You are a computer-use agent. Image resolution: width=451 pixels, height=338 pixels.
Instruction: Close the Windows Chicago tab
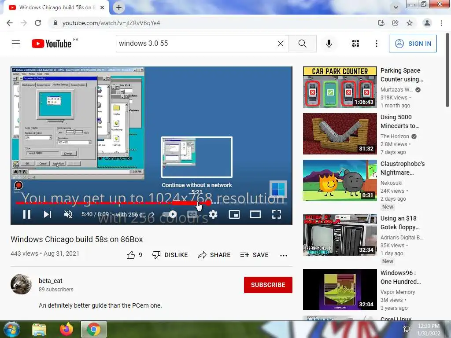(x=102, y=8)
